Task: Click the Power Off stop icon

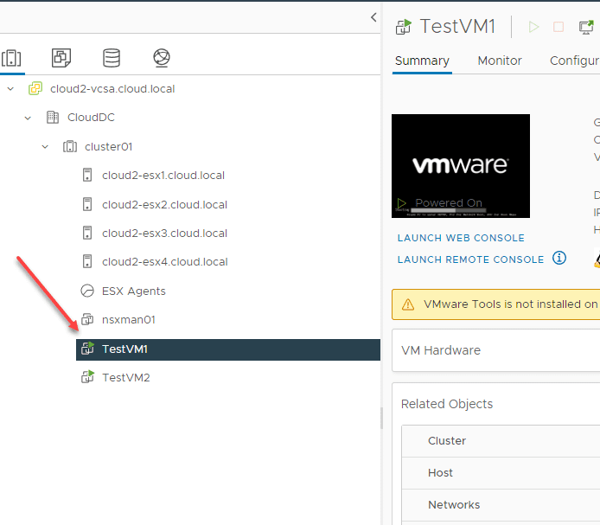Action: (559, 27)
